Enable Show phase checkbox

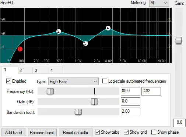click(154, 132)
